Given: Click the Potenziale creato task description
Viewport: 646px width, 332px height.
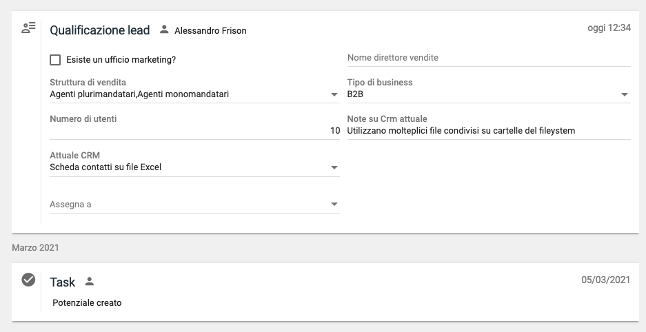Looking at the screenshot, I should [87, 302].
